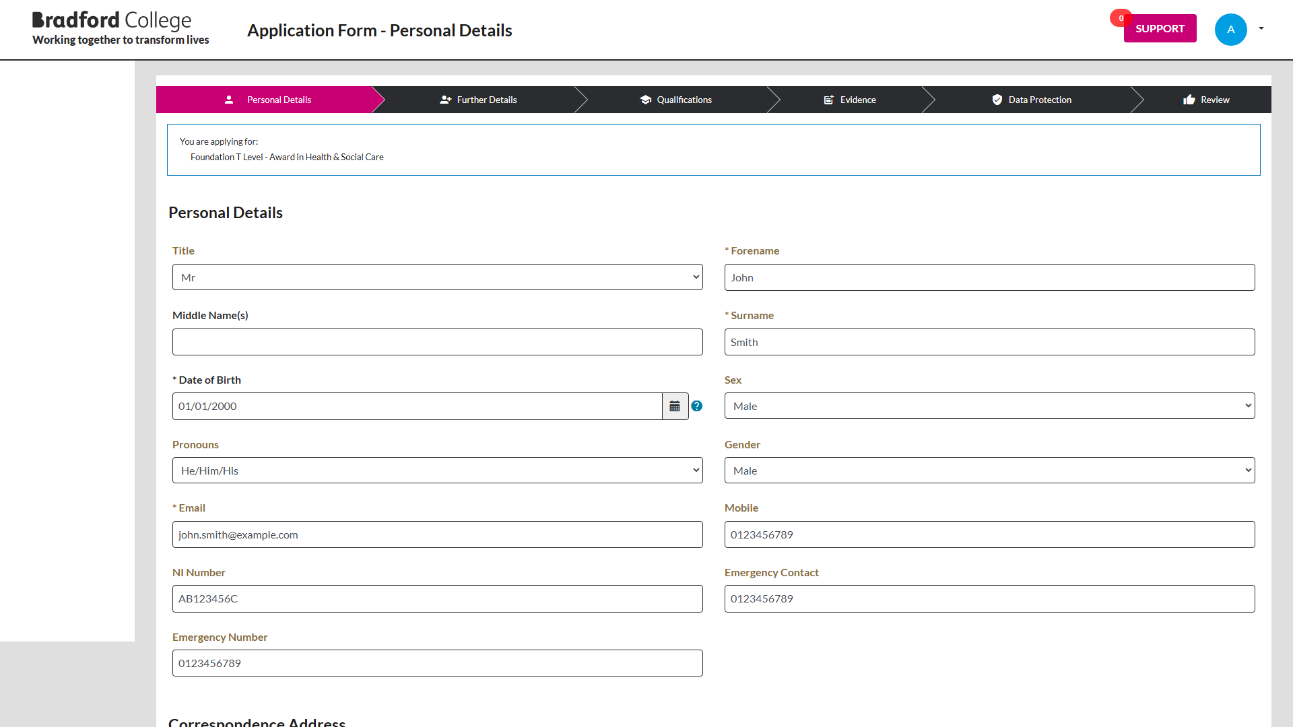Open the Title dropdown menu
1293x727 pixels.
coord(437,277)
